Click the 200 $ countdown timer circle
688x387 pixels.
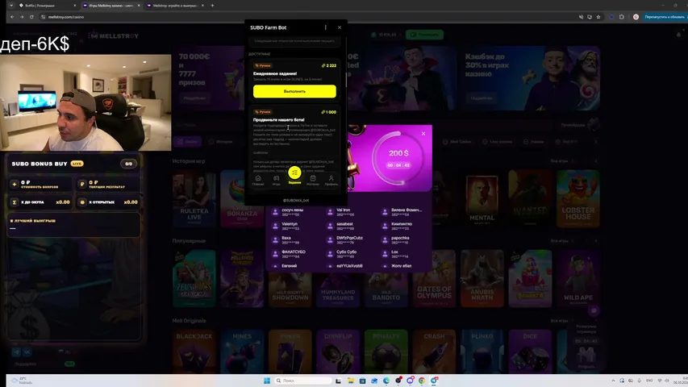[398, 158]
